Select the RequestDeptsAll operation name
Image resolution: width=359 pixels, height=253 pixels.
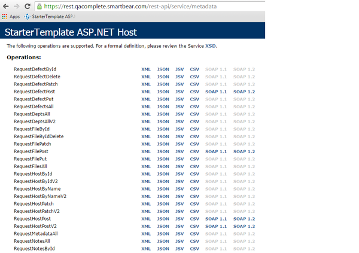click(x=32, y=114)
